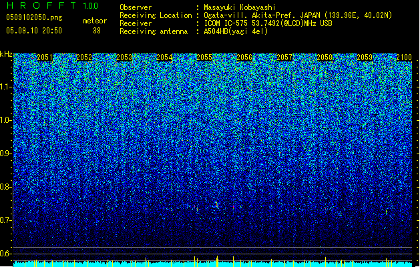This screenshot has height=267, width=420.
Task: Click the 0.9 kHz axis label
Action: (x=5, y=154)
